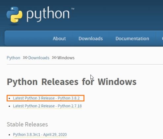Click the Stable Releases heading
The height and width of the screenshot is (139, 163).
pos(27,125)
